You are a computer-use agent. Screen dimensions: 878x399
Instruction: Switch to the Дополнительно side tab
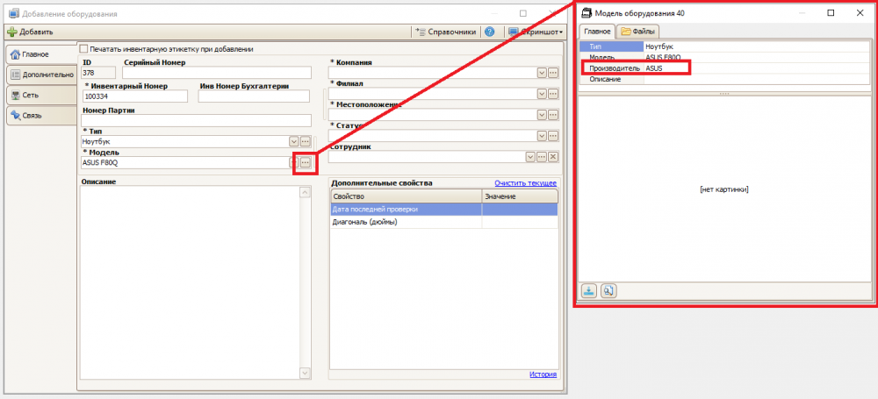42,75
